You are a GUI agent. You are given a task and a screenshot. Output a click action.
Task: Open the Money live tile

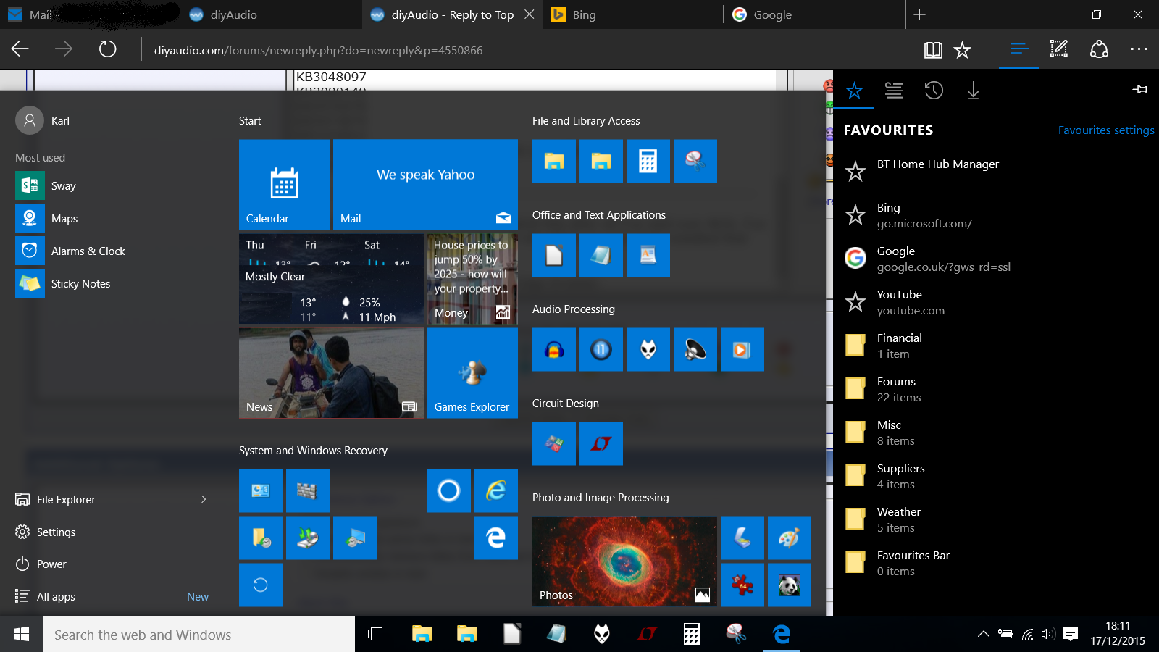click(x=472, y=279)
